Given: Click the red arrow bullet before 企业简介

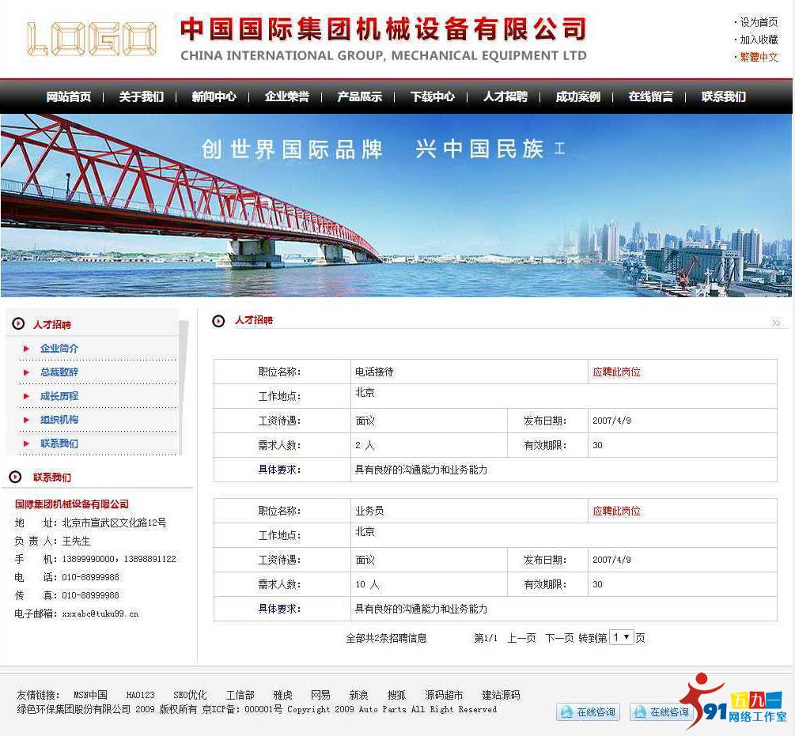Looking at the screenshot, I should pyautogui.click(x=26, y=349).
